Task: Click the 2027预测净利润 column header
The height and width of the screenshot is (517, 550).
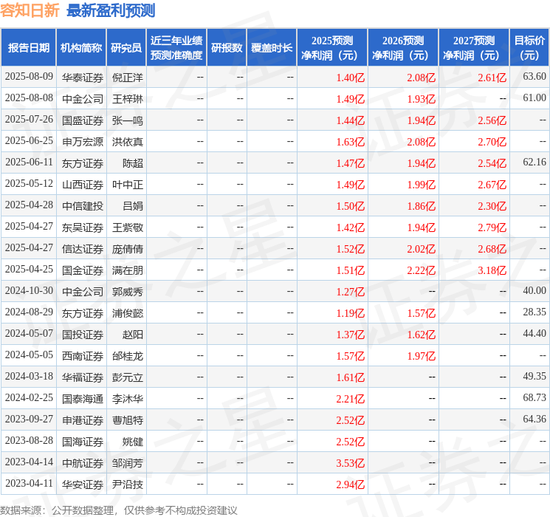Action: (x=474, y=48)
